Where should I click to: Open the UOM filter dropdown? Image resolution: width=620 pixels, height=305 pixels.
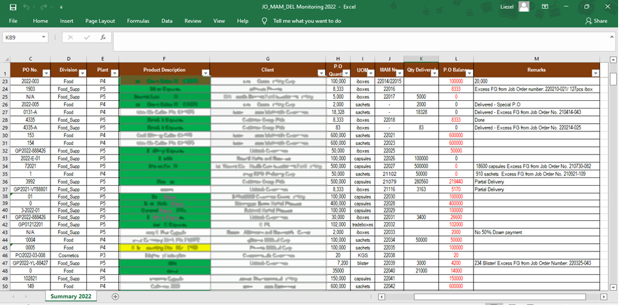click(371, 73)
